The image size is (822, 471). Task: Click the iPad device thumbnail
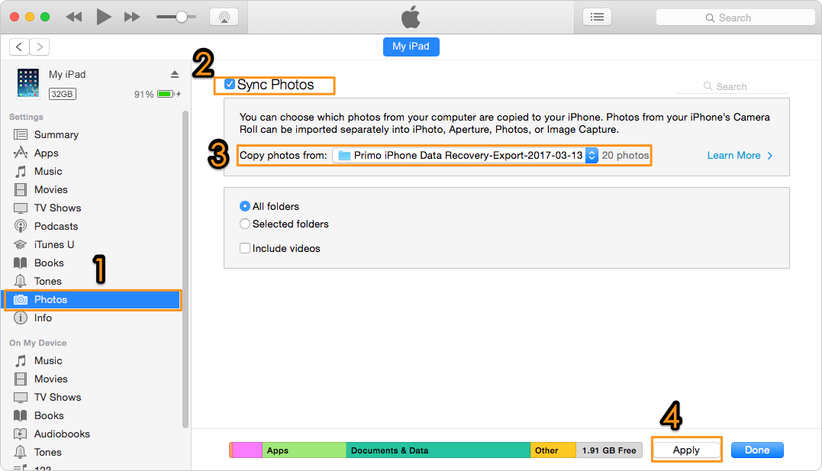click(x=27, y=83)
